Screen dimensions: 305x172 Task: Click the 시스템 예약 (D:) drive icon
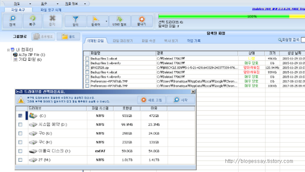(33, 125)
